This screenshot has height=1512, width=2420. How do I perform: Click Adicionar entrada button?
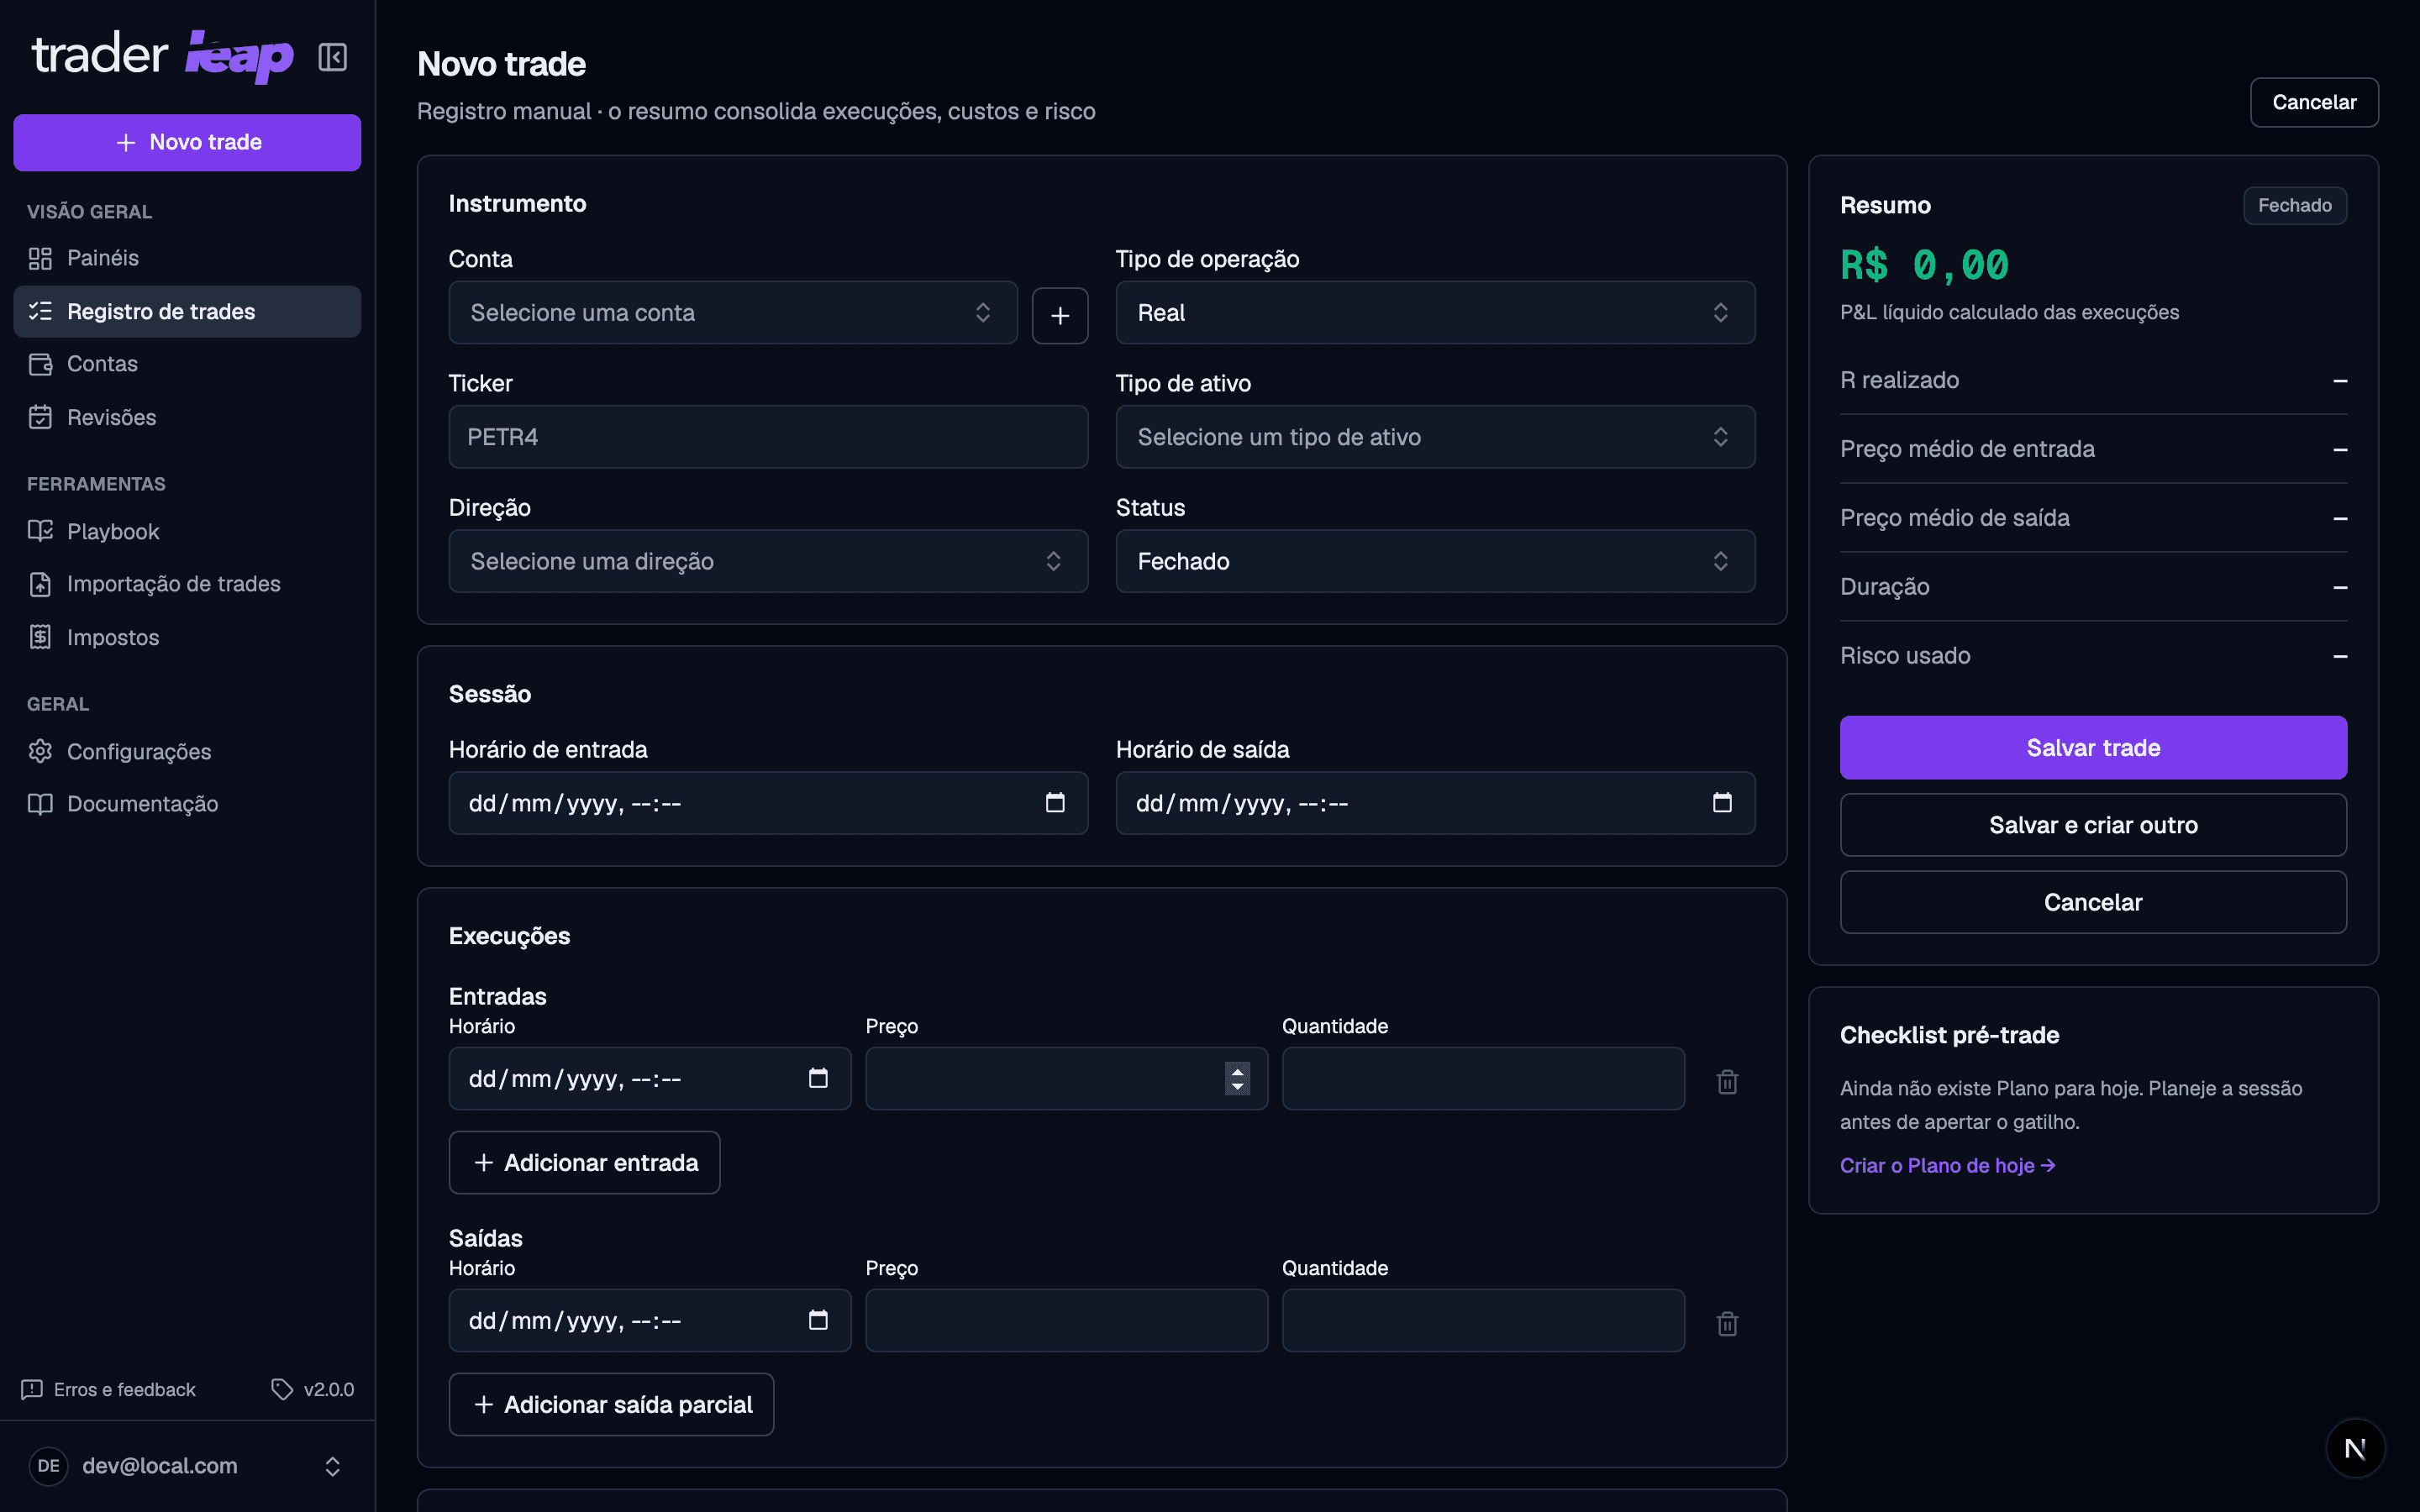coord(584,1162)
